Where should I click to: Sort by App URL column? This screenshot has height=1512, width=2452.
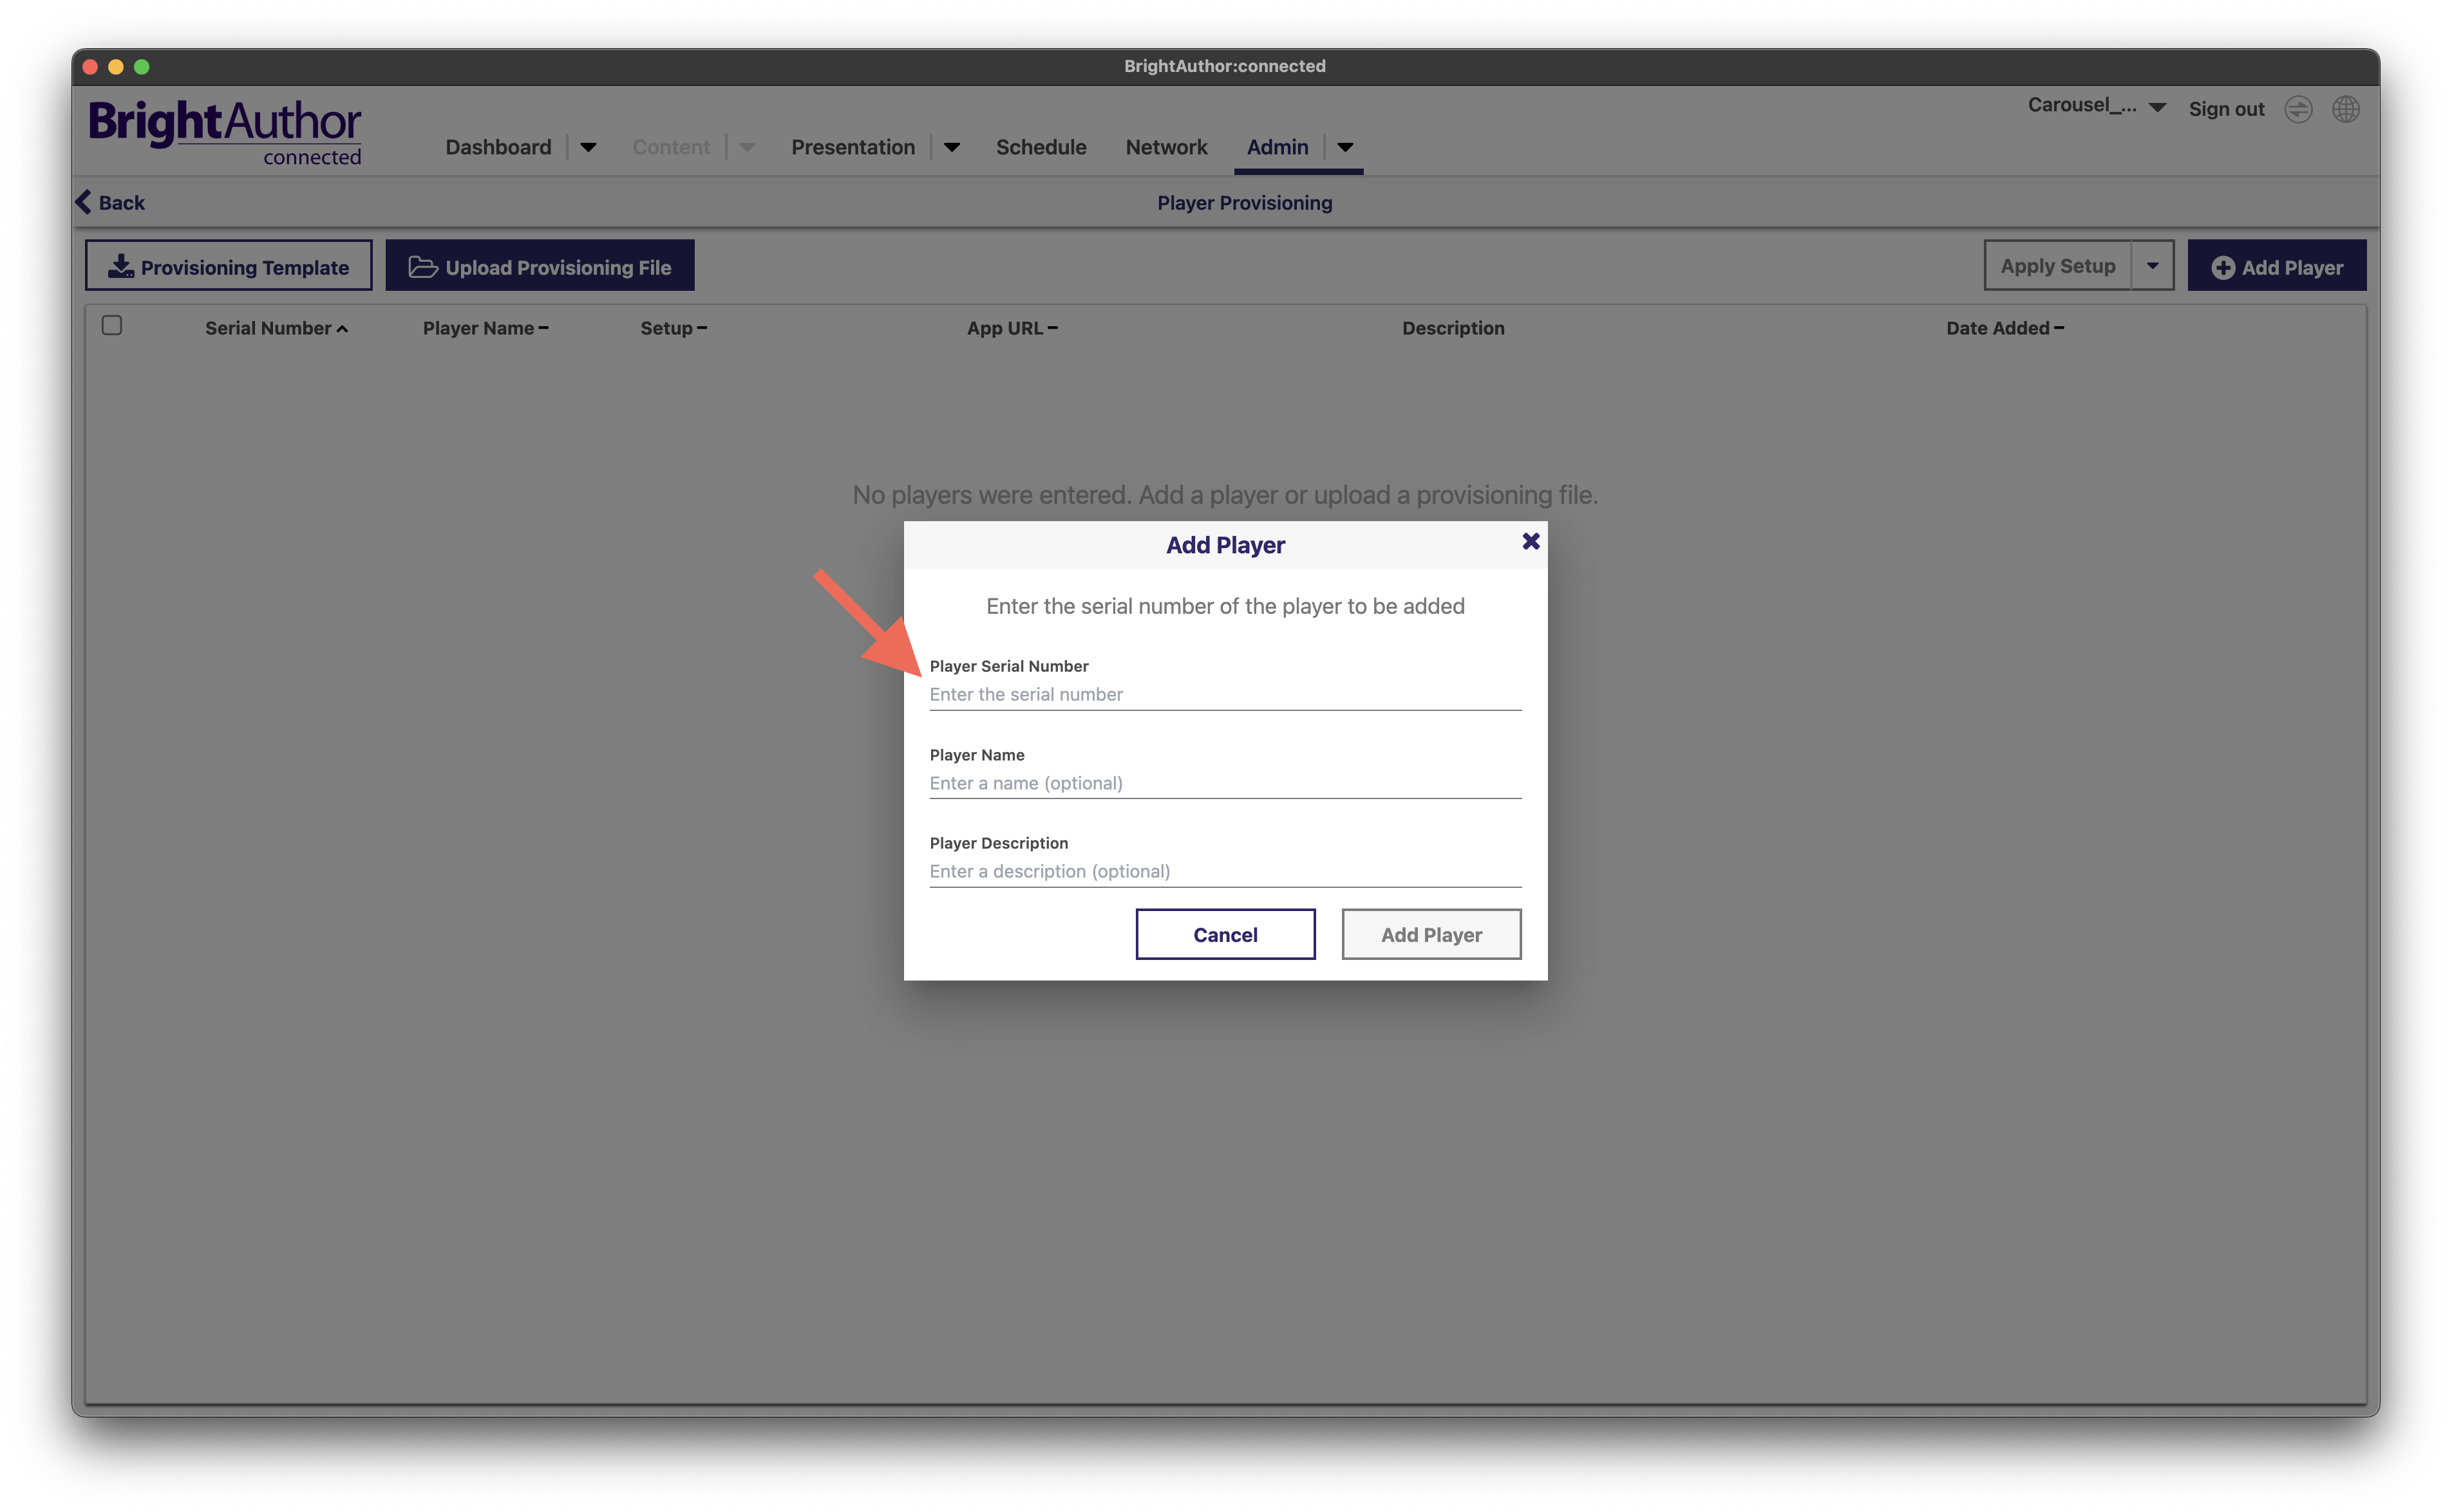click(x=1012, y=328)
